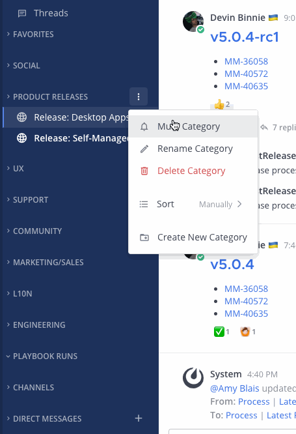Click the plus icon next to Direct Messages
Screen dimensions: 296x434
(x=139, y=418)
